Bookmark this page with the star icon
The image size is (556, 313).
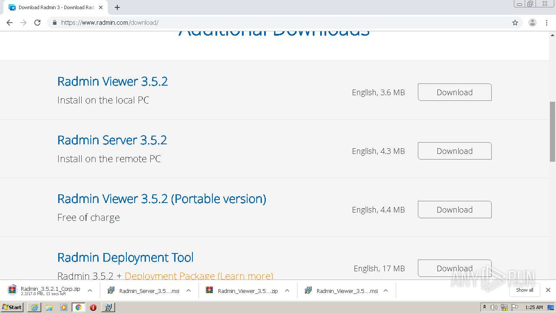[515, 23]
